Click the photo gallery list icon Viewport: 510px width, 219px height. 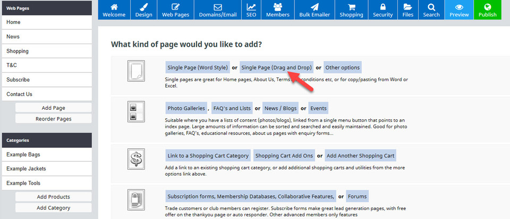coord(136,111)
